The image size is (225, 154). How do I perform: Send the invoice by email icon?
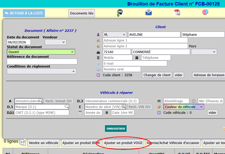coord(149,12)
